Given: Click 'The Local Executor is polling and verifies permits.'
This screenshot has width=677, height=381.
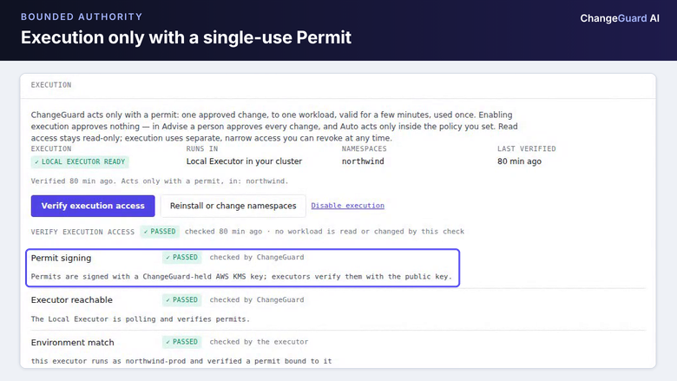Looking at the screenshot, I should click(141, 319).
